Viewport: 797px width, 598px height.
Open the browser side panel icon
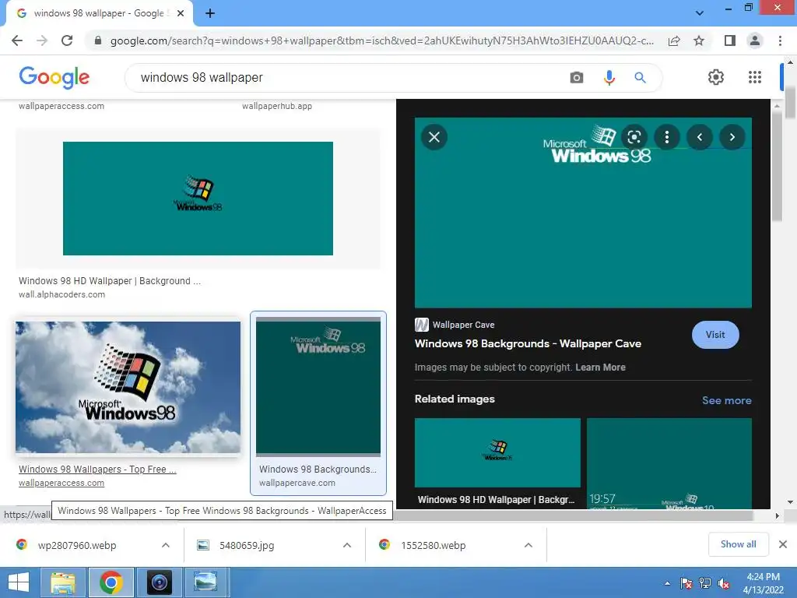729,40
